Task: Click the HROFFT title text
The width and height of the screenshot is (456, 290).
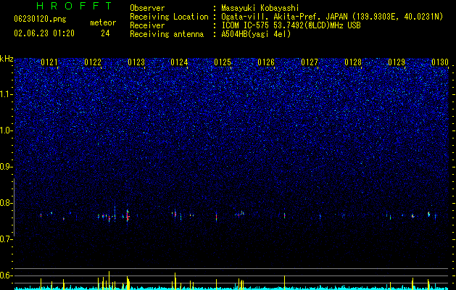Action: (x=75, y=6)
